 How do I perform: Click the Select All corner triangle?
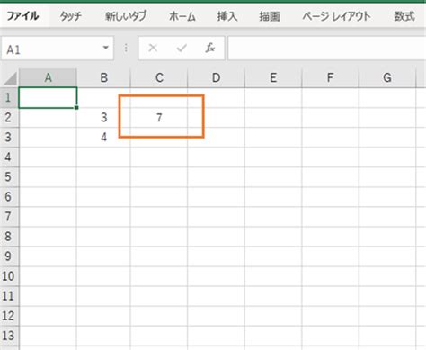(10, 78)
